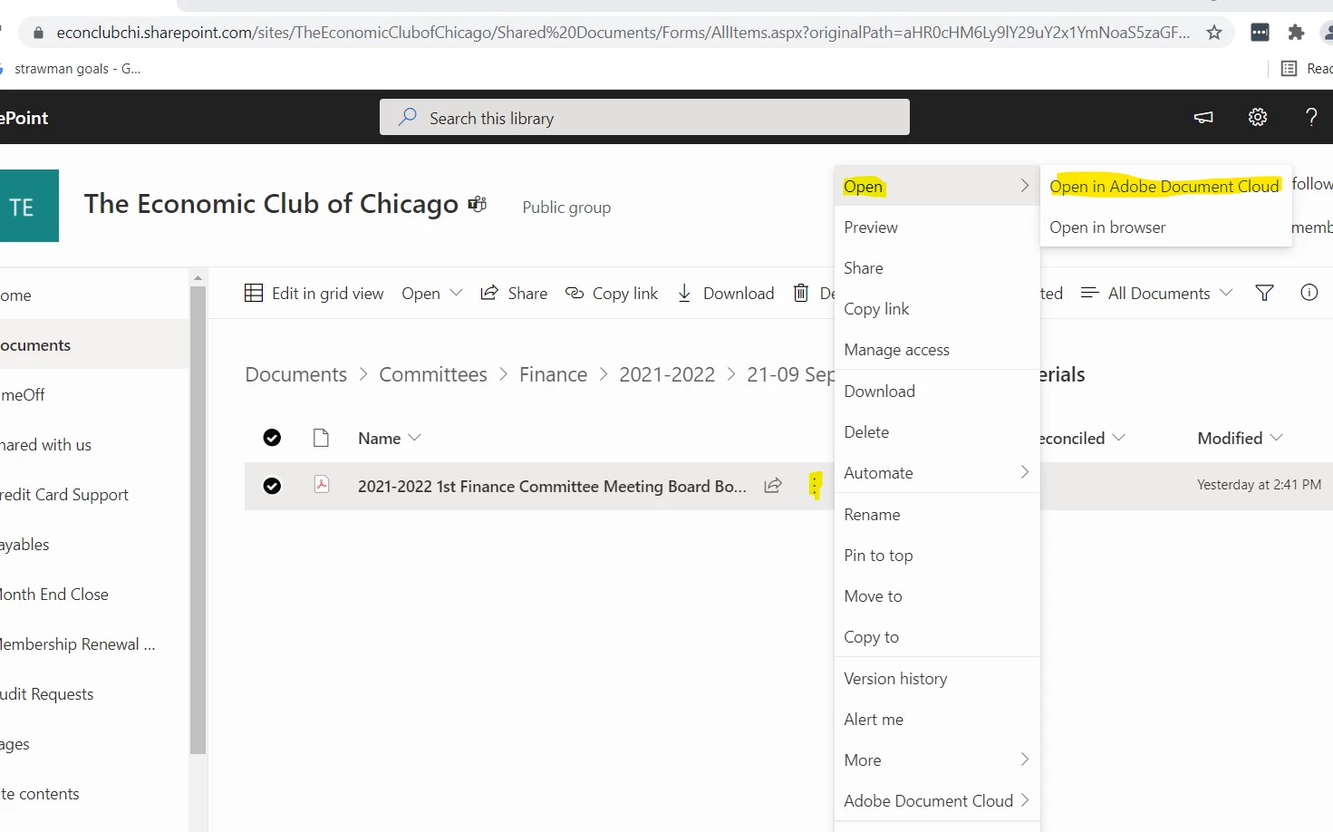Click the megaphone notifications icon
Viewport: 1333px width, 832px height.
(x=1203, y=117)
